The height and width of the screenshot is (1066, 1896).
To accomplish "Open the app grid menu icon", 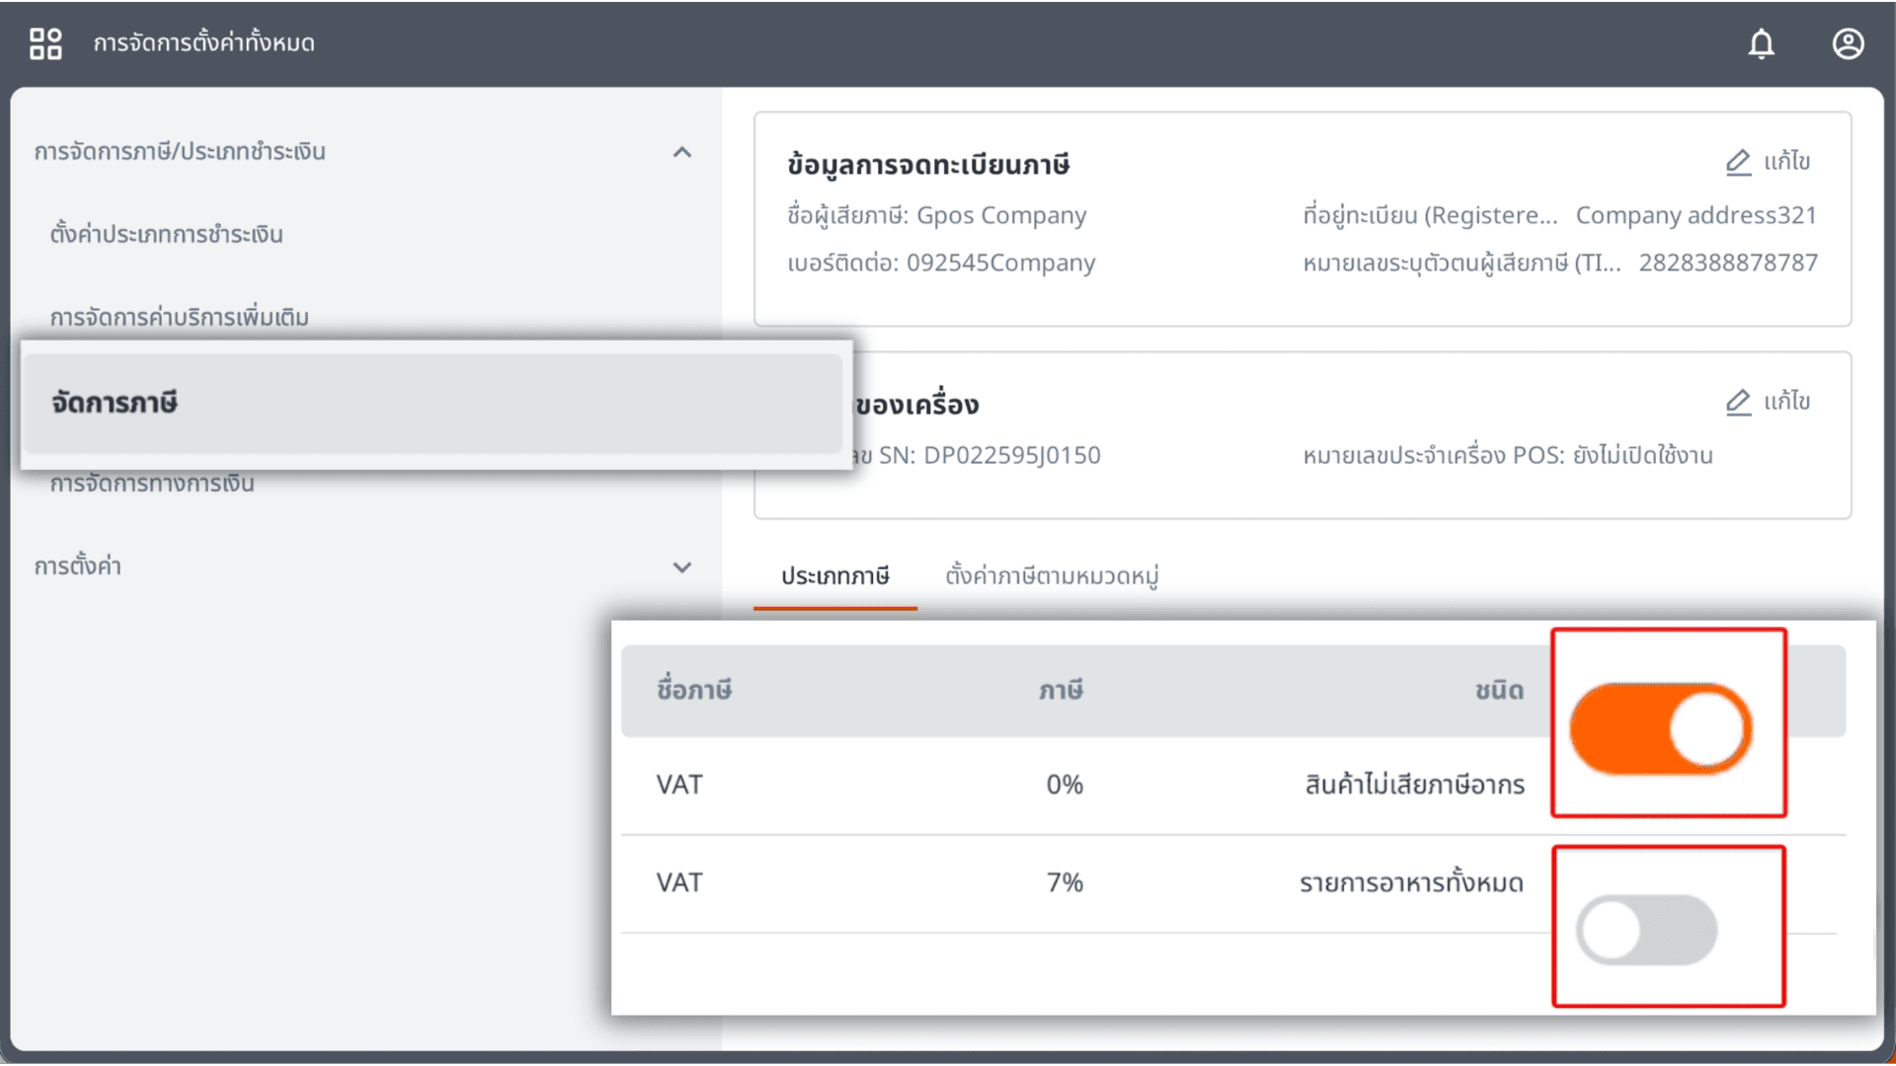I will coord(45,43).
